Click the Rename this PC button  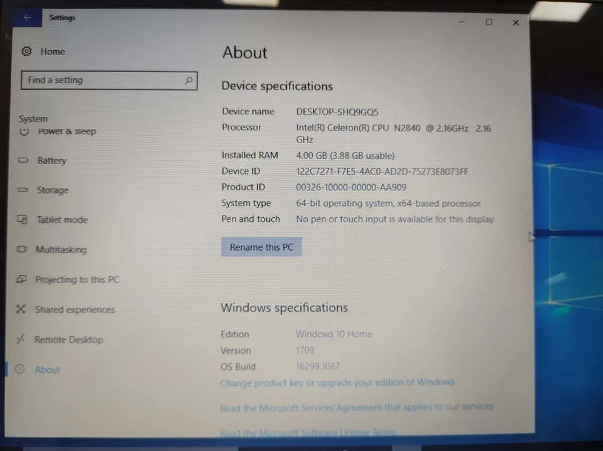[x=261, y=247]
